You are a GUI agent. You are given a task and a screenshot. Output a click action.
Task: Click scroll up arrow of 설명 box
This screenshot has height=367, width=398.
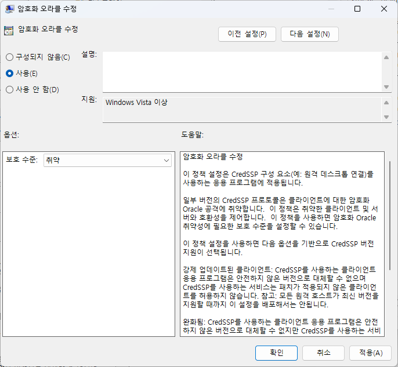(386, 57)
